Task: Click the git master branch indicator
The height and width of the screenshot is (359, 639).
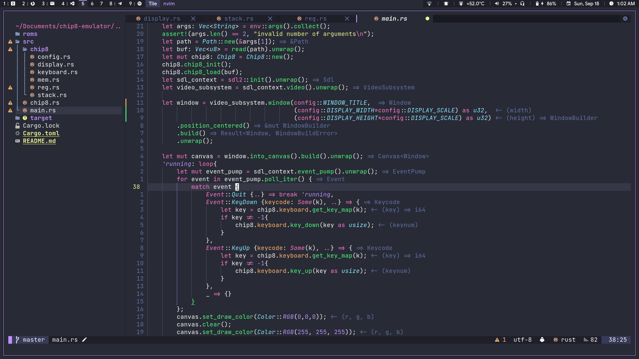Action: pyautogui.click(x=30, y=340)
